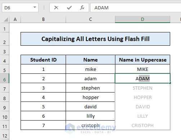
Task: Click the formula bar resize dots handle
Action: (x=44, y=8)
